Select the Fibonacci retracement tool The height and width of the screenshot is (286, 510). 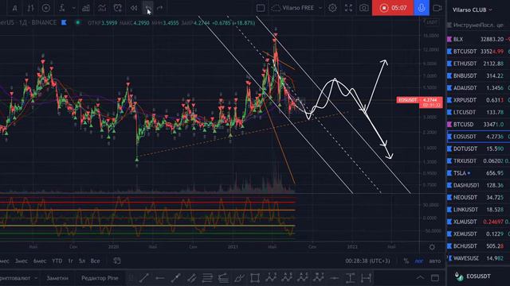pos(207,278)
